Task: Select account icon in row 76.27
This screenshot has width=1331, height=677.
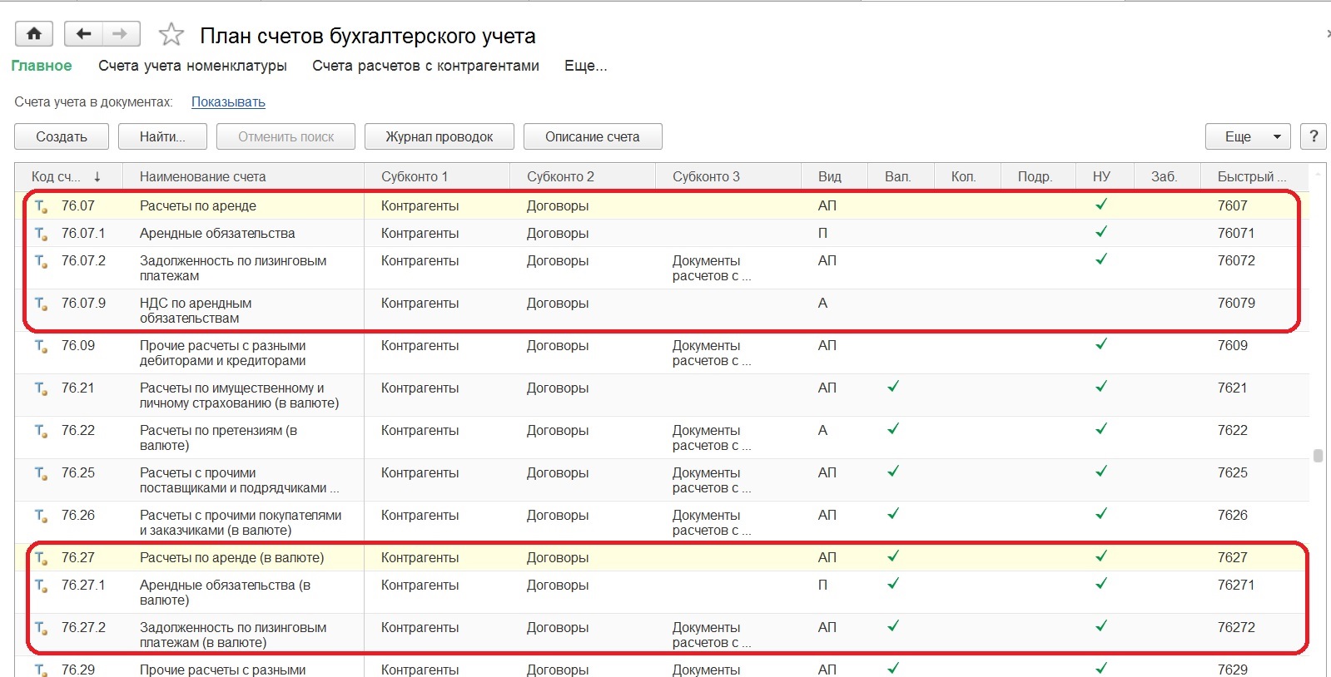Action: (41, 558)
